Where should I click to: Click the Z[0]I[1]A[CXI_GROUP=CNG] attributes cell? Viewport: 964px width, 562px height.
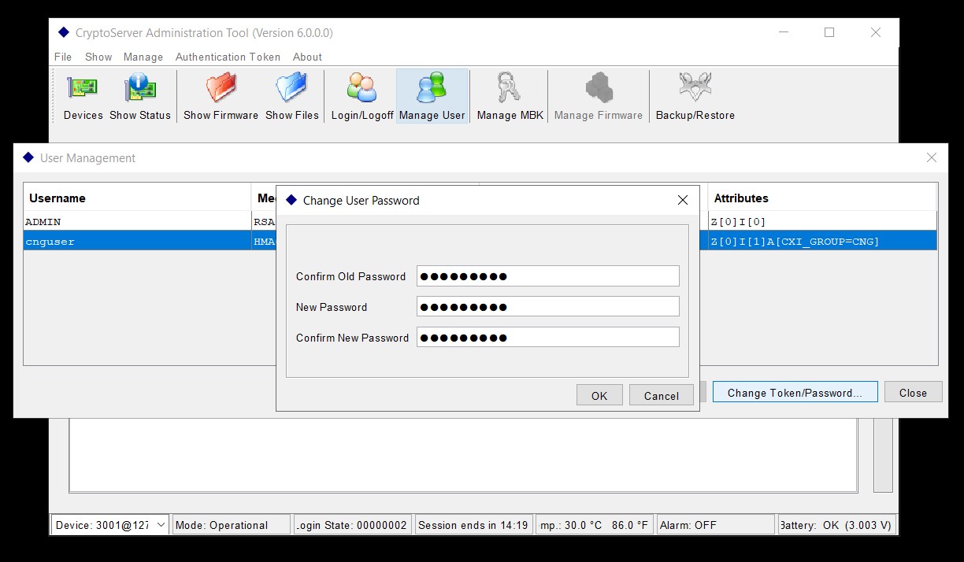coord(823,241)
